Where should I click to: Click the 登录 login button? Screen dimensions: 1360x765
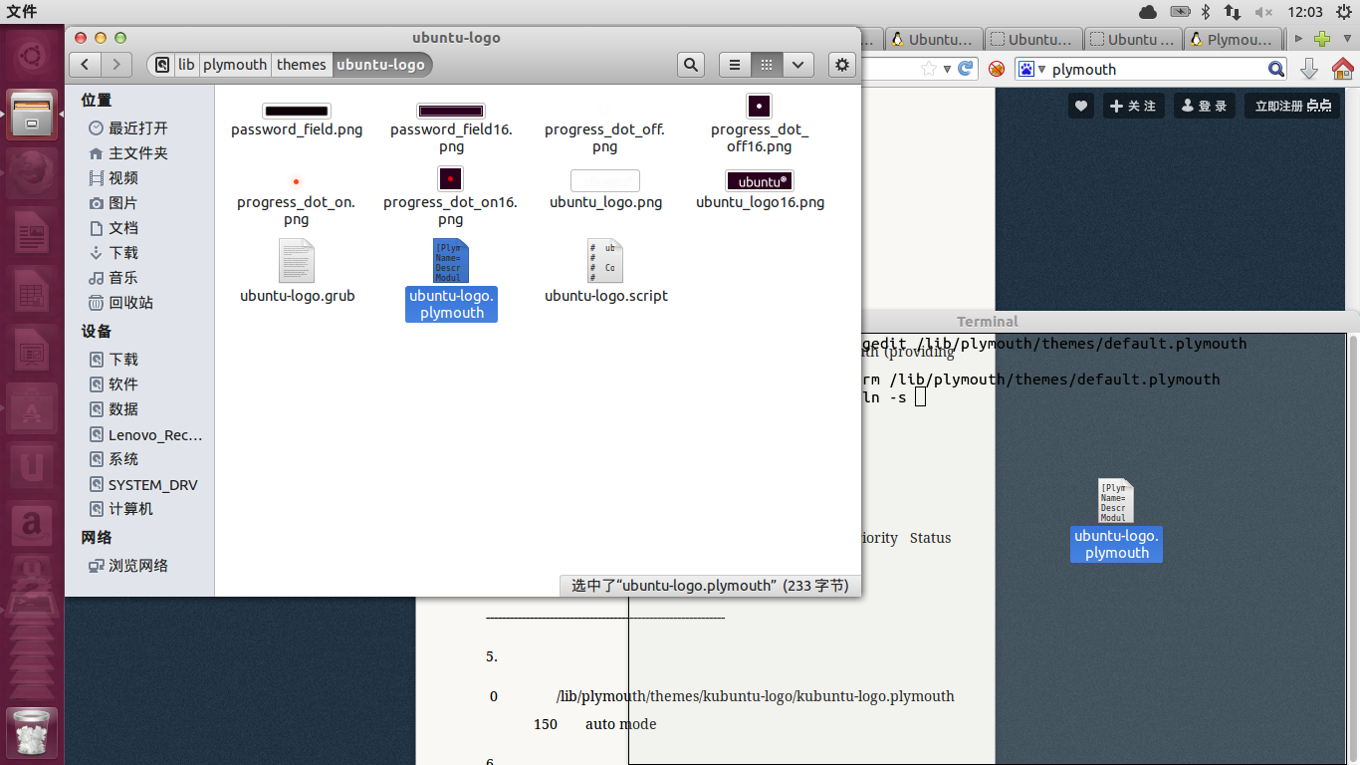pos(1205,106)
